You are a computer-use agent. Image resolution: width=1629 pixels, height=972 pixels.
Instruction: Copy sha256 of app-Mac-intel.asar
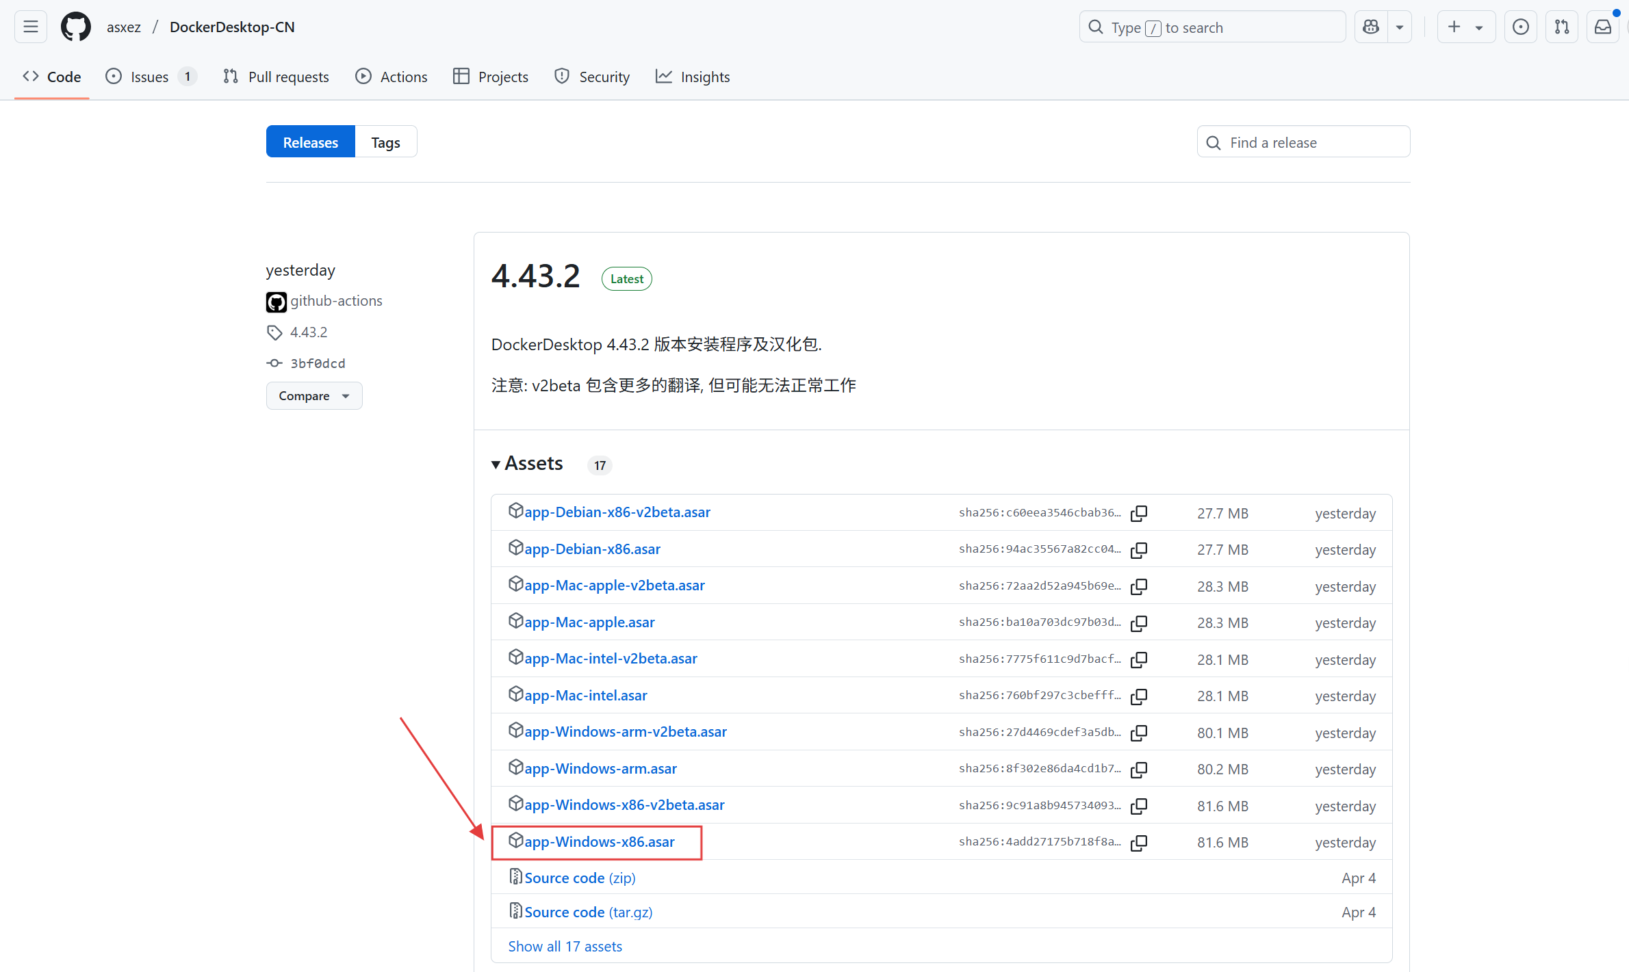click(x=1139, y=696)
